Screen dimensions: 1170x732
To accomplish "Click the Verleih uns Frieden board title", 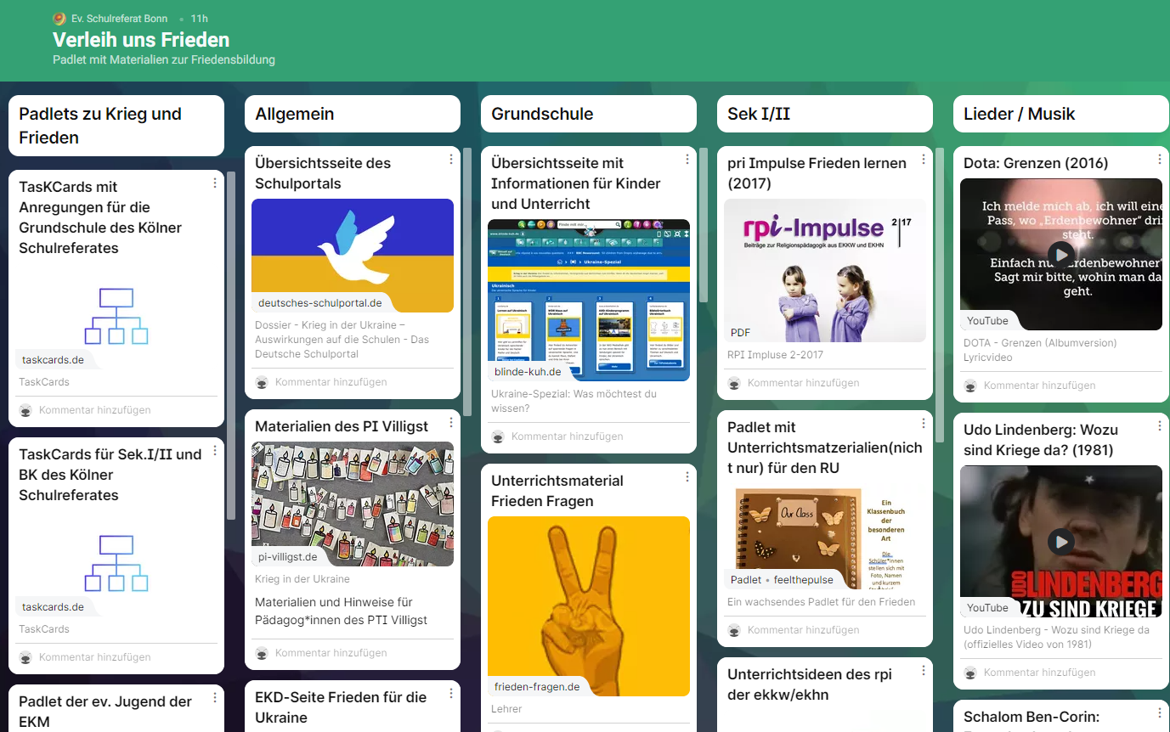I will pyautogui.click(x=141, y=40).
